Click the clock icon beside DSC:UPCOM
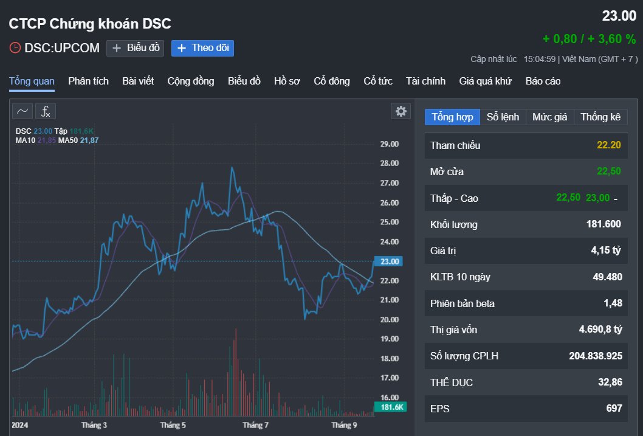This screenshot has height=436, width=643. pyautogui.click(x=15, y=48)
